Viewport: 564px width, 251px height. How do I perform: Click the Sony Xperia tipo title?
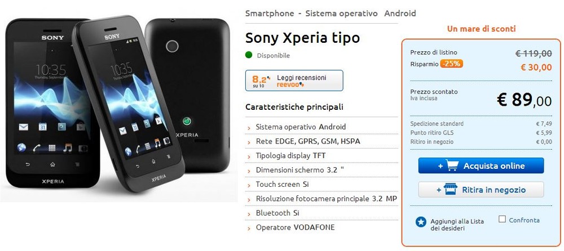click(x=302, y=38)
